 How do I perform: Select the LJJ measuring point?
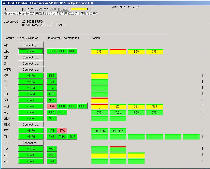pos(52,88)
